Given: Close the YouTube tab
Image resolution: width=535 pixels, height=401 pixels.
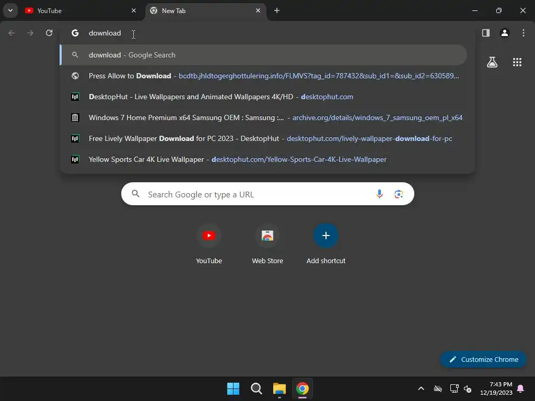Looking at the screenshot, I should (134, 10).
